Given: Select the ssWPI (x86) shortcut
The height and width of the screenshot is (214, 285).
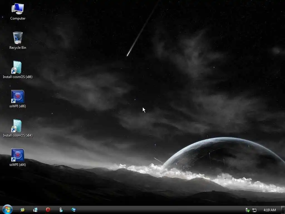Looking at the screenshot, I should coord(18,99).
